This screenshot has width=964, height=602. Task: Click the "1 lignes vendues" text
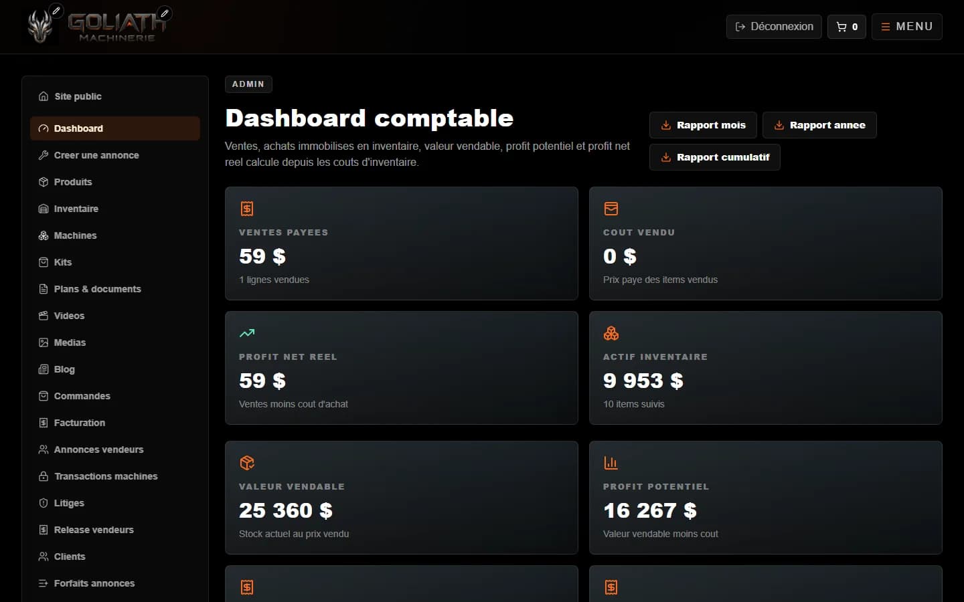coord(274,280)
